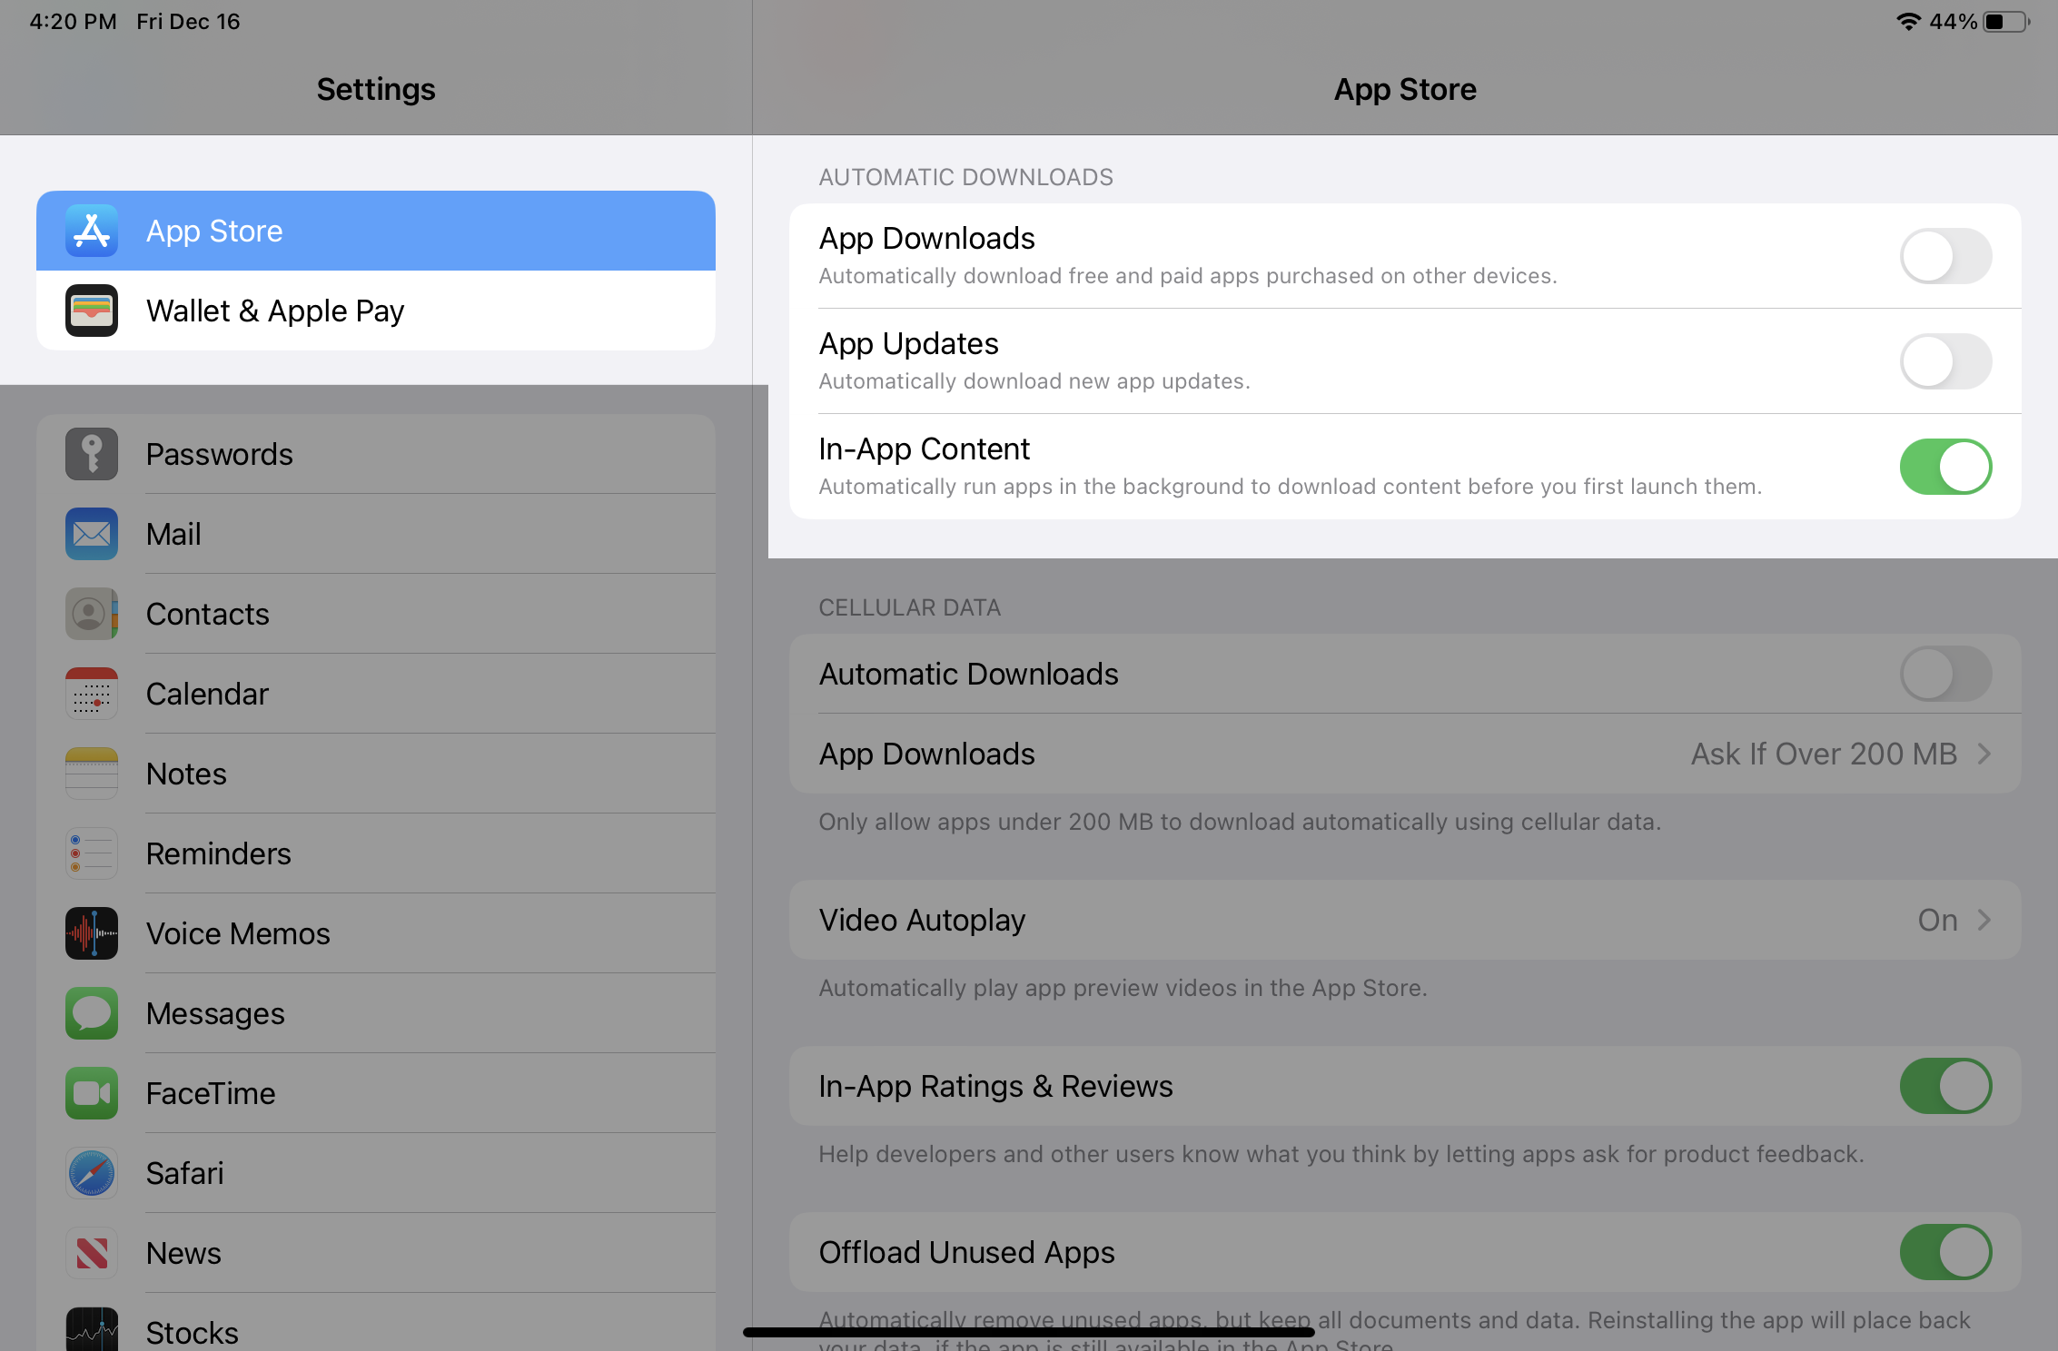This screenshot has height=1351, width=2058.
Task: Enable automatic App Downloads toggle
Action: point(1945,256)
